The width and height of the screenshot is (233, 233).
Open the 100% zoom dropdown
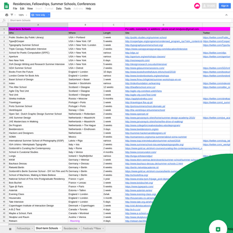(x=22, y=15)
